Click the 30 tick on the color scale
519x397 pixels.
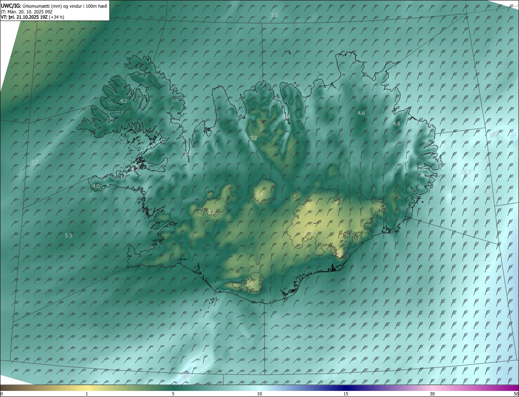(x=432, y=394)
